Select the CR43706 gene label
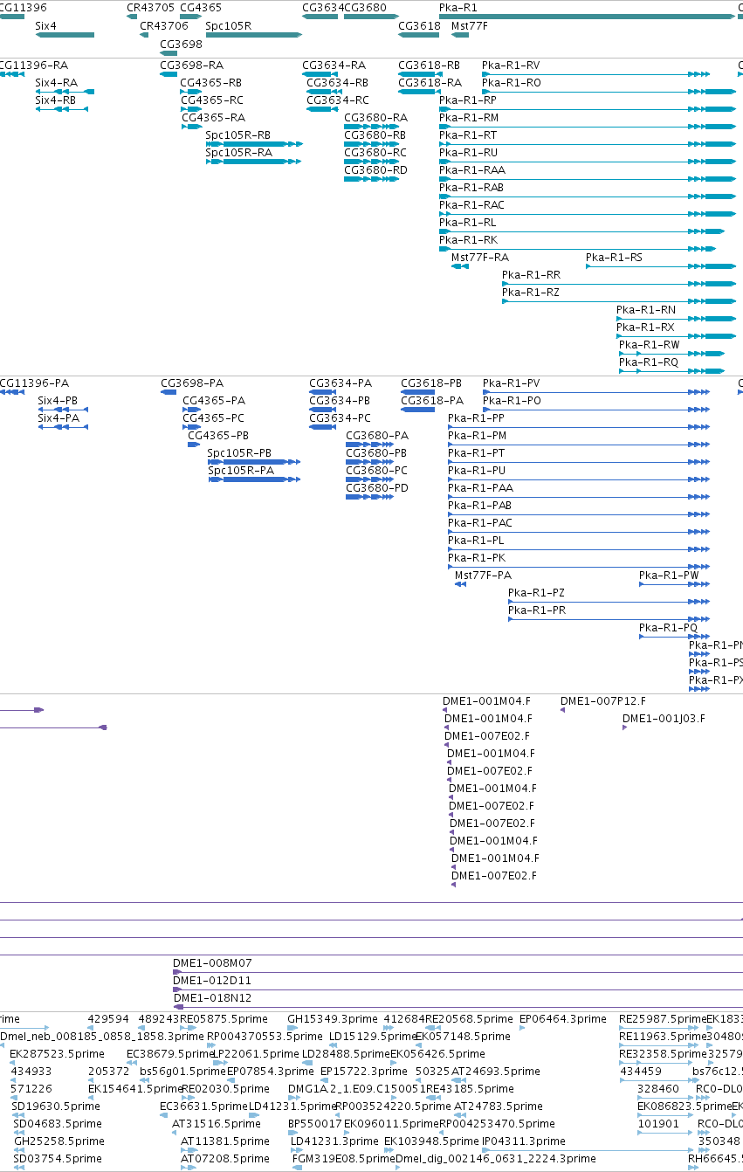Image resolution: width=743 pixels, height=1172 pixels. tap(164, 25)
